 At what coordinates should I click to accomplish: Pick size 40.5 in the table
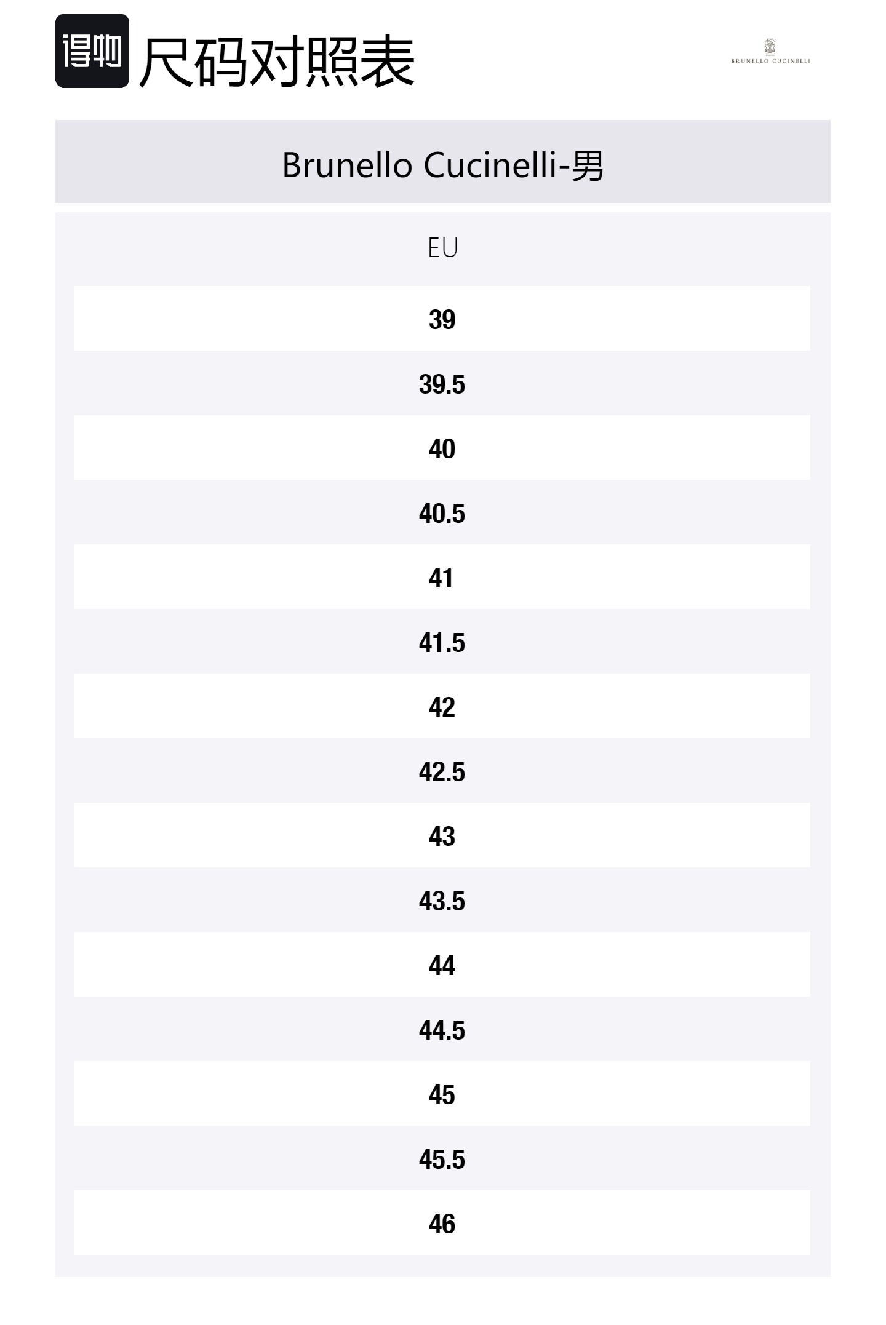(x=442, y=514)
